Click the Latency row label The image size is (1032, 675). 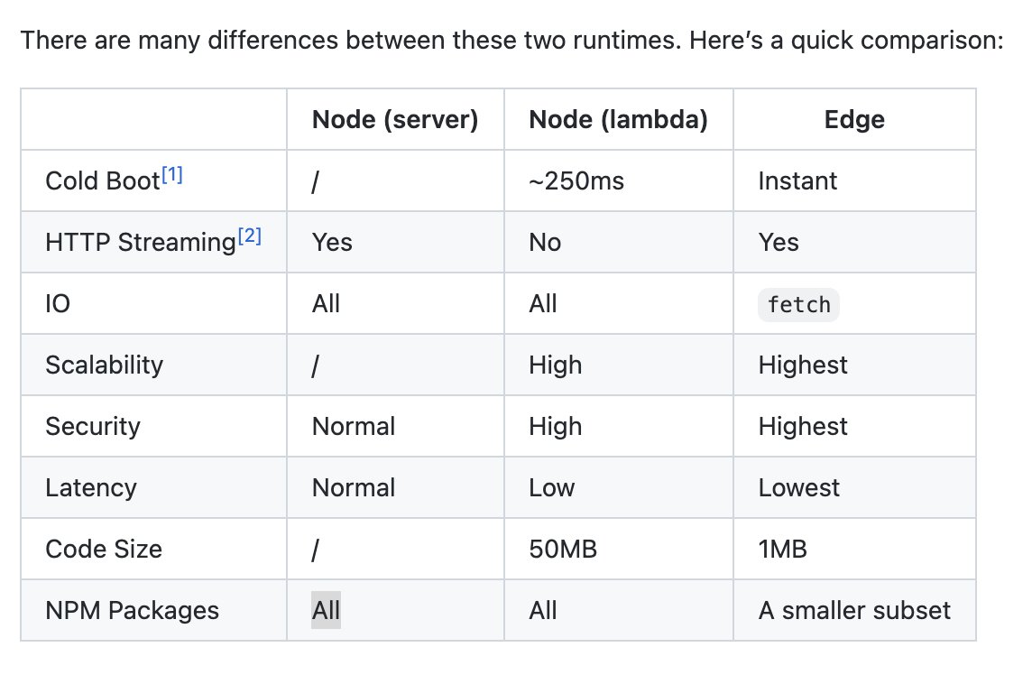tap(91, 488)
